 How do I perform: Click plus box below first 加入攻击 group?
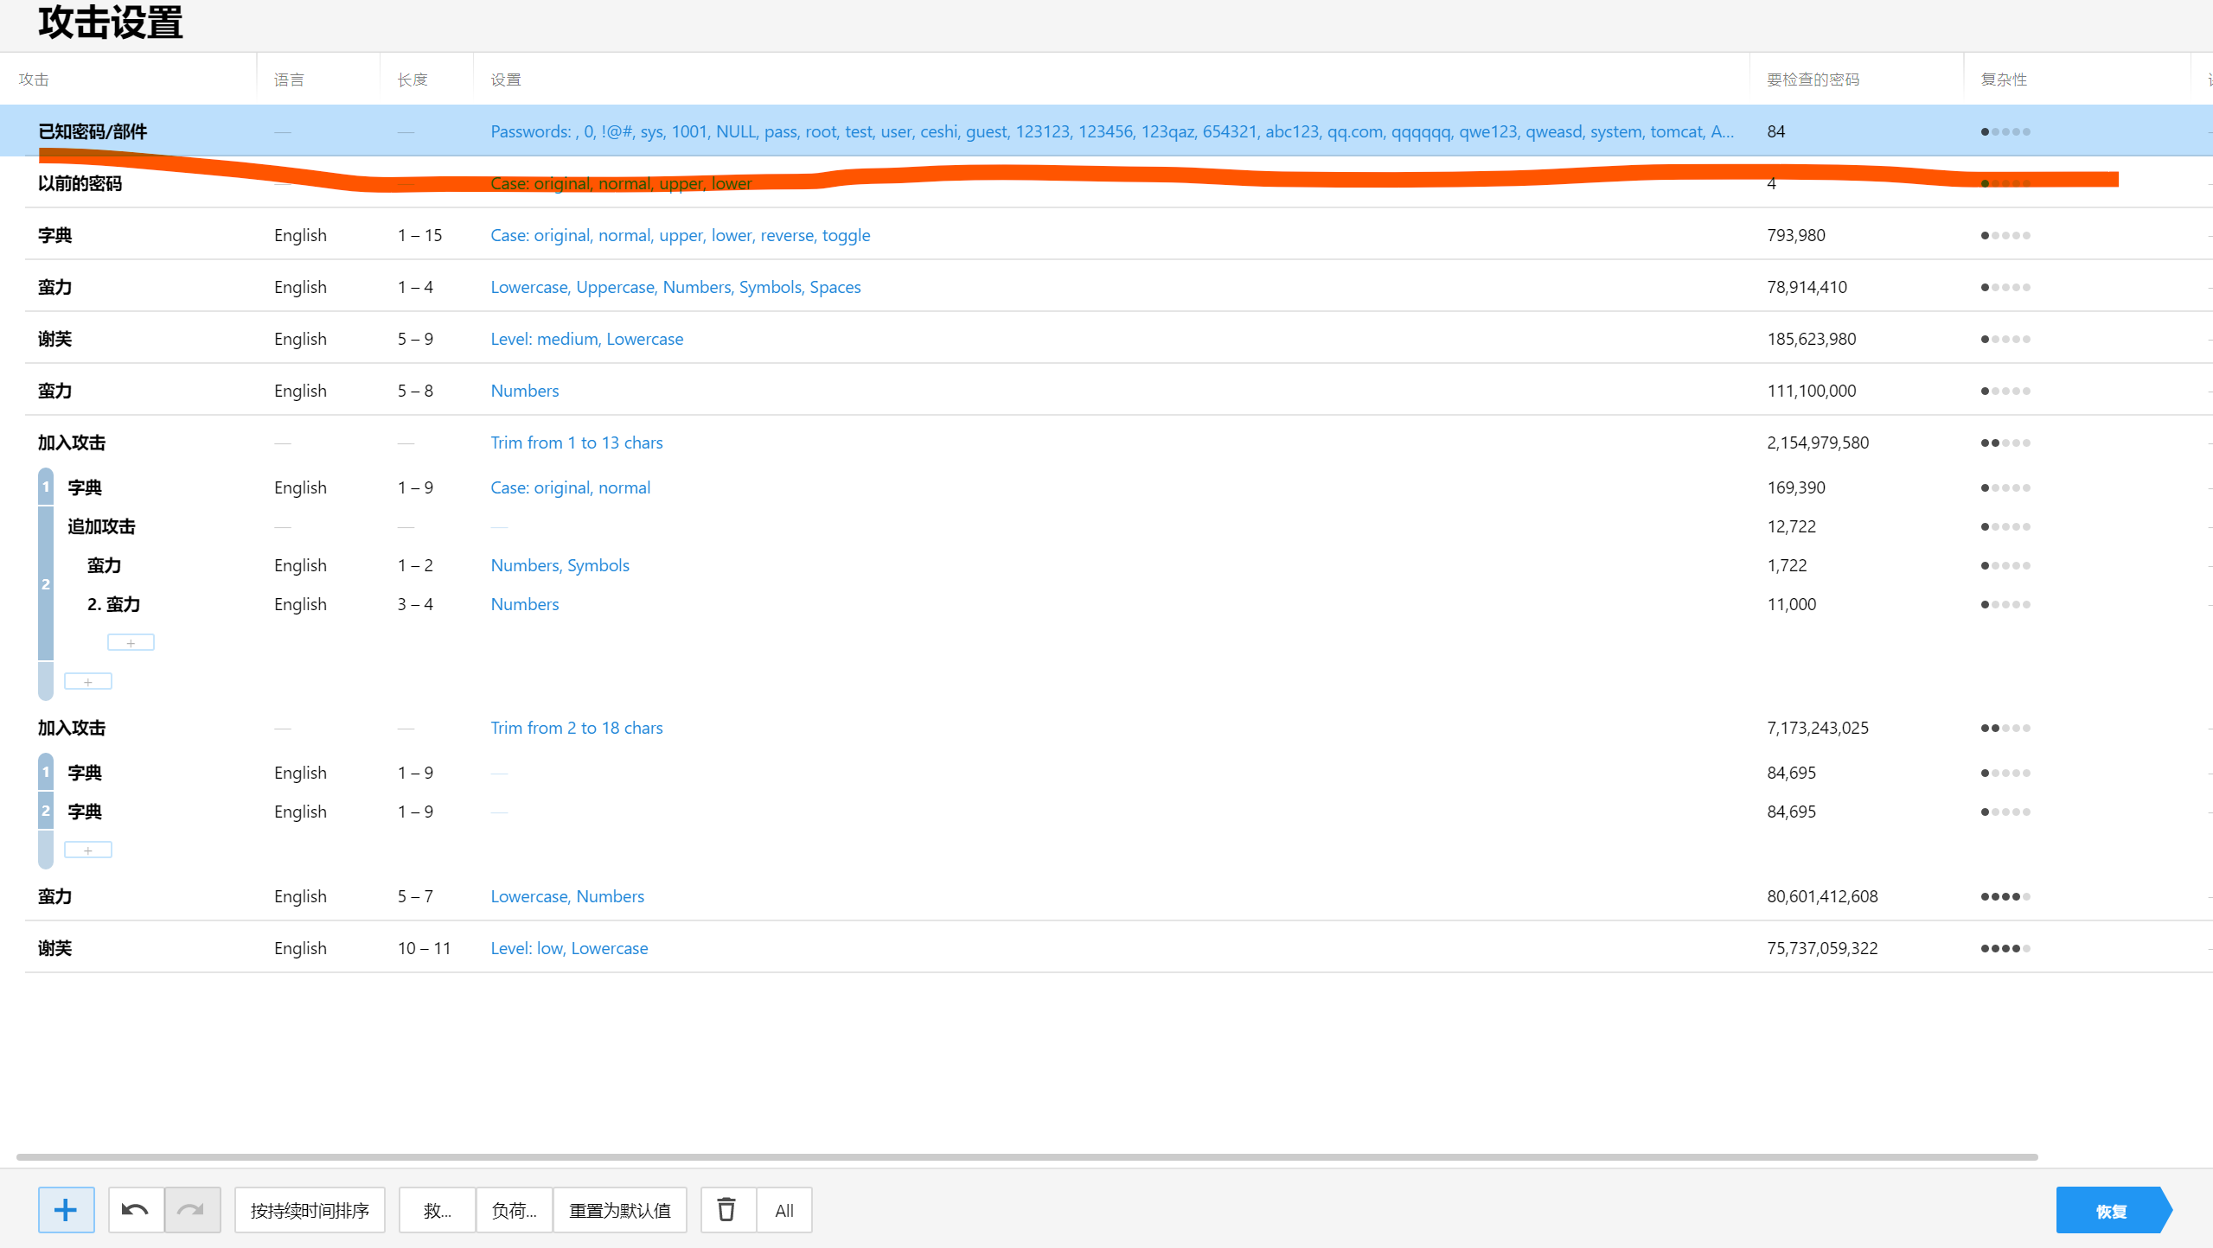87,682
